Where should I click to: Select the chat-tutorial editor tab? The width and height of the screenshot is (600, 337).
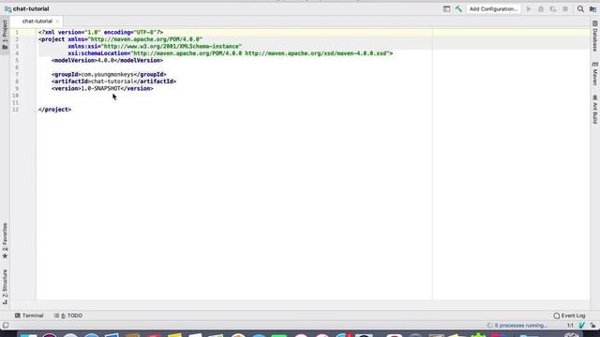[37, 22]
